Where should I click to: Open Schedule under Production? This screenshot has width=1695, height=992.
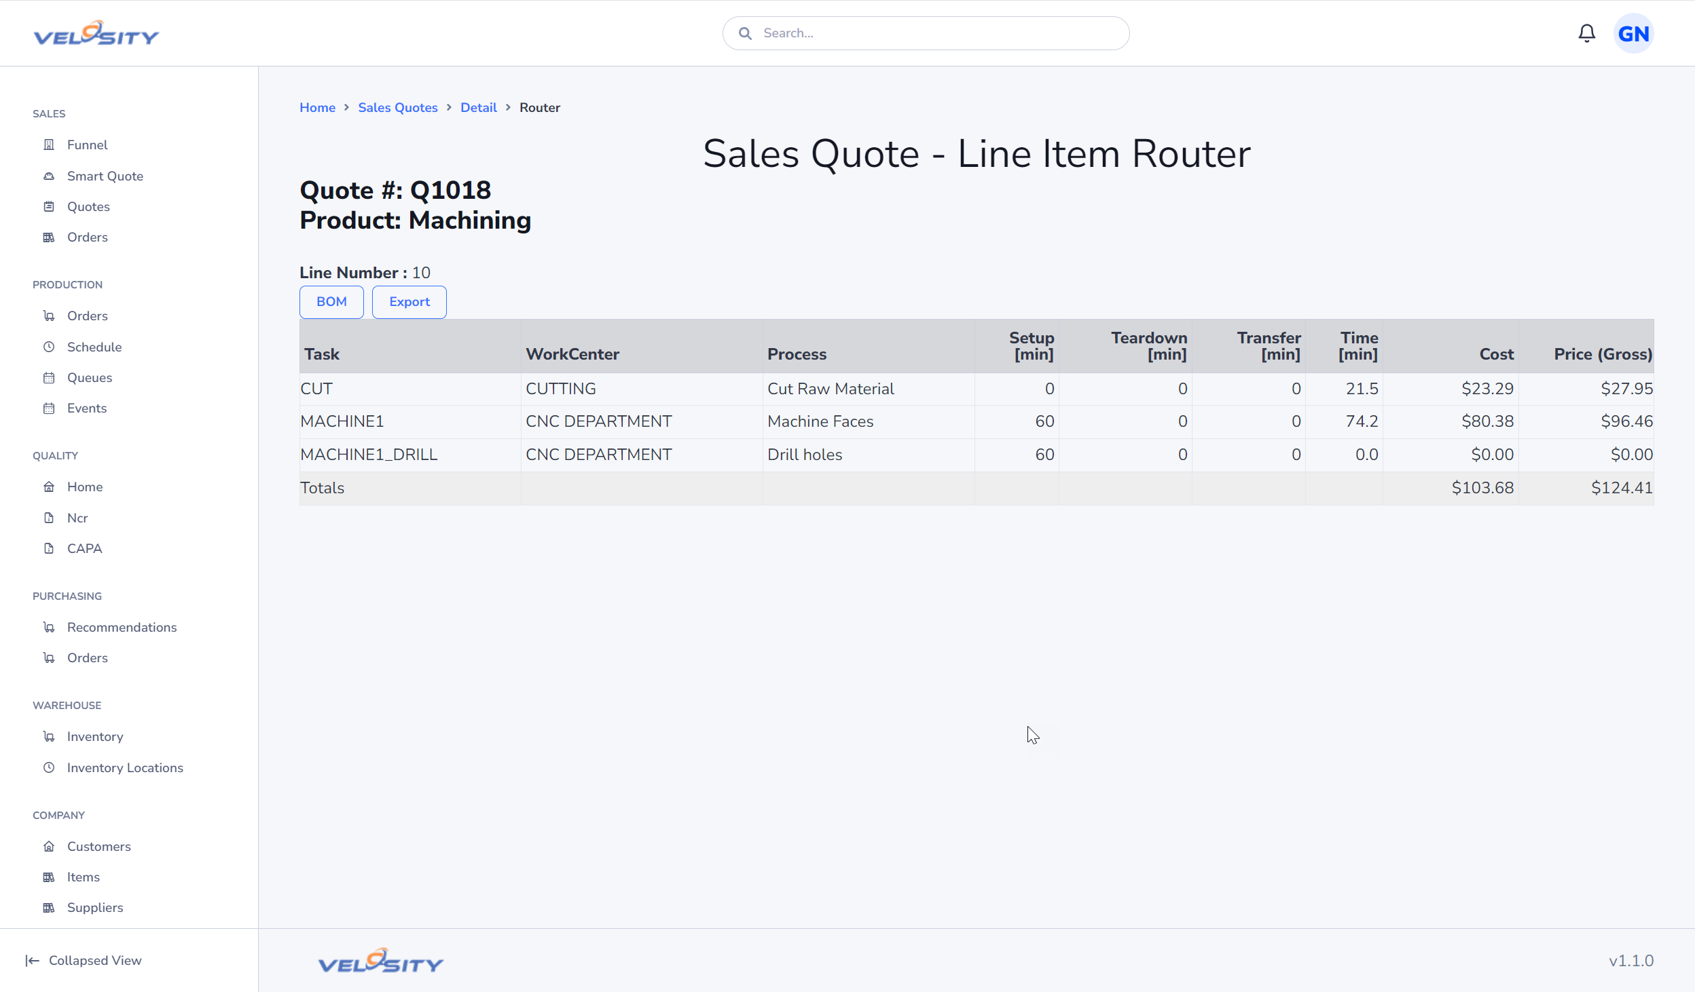(x=94, y=347)
